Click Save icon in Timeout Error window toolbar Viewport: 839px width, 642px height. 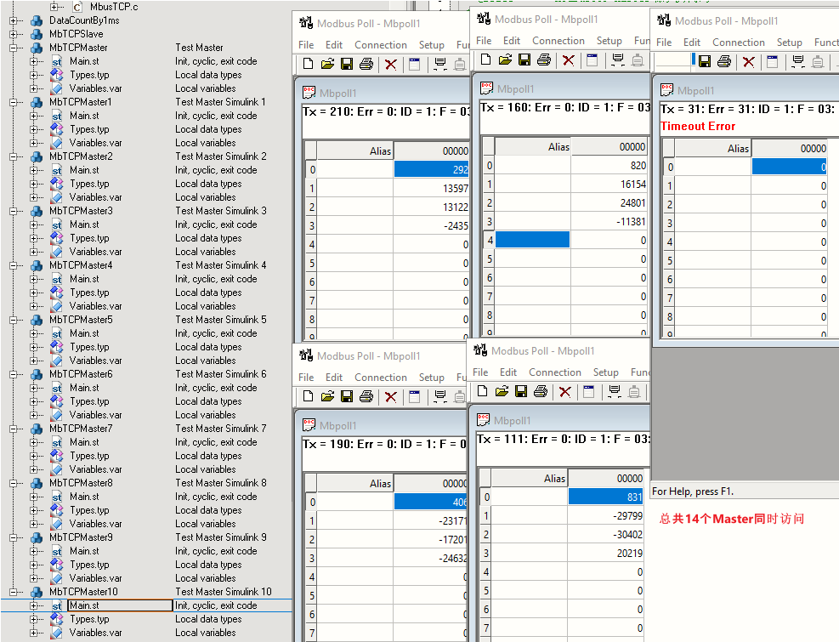[705, 61]
